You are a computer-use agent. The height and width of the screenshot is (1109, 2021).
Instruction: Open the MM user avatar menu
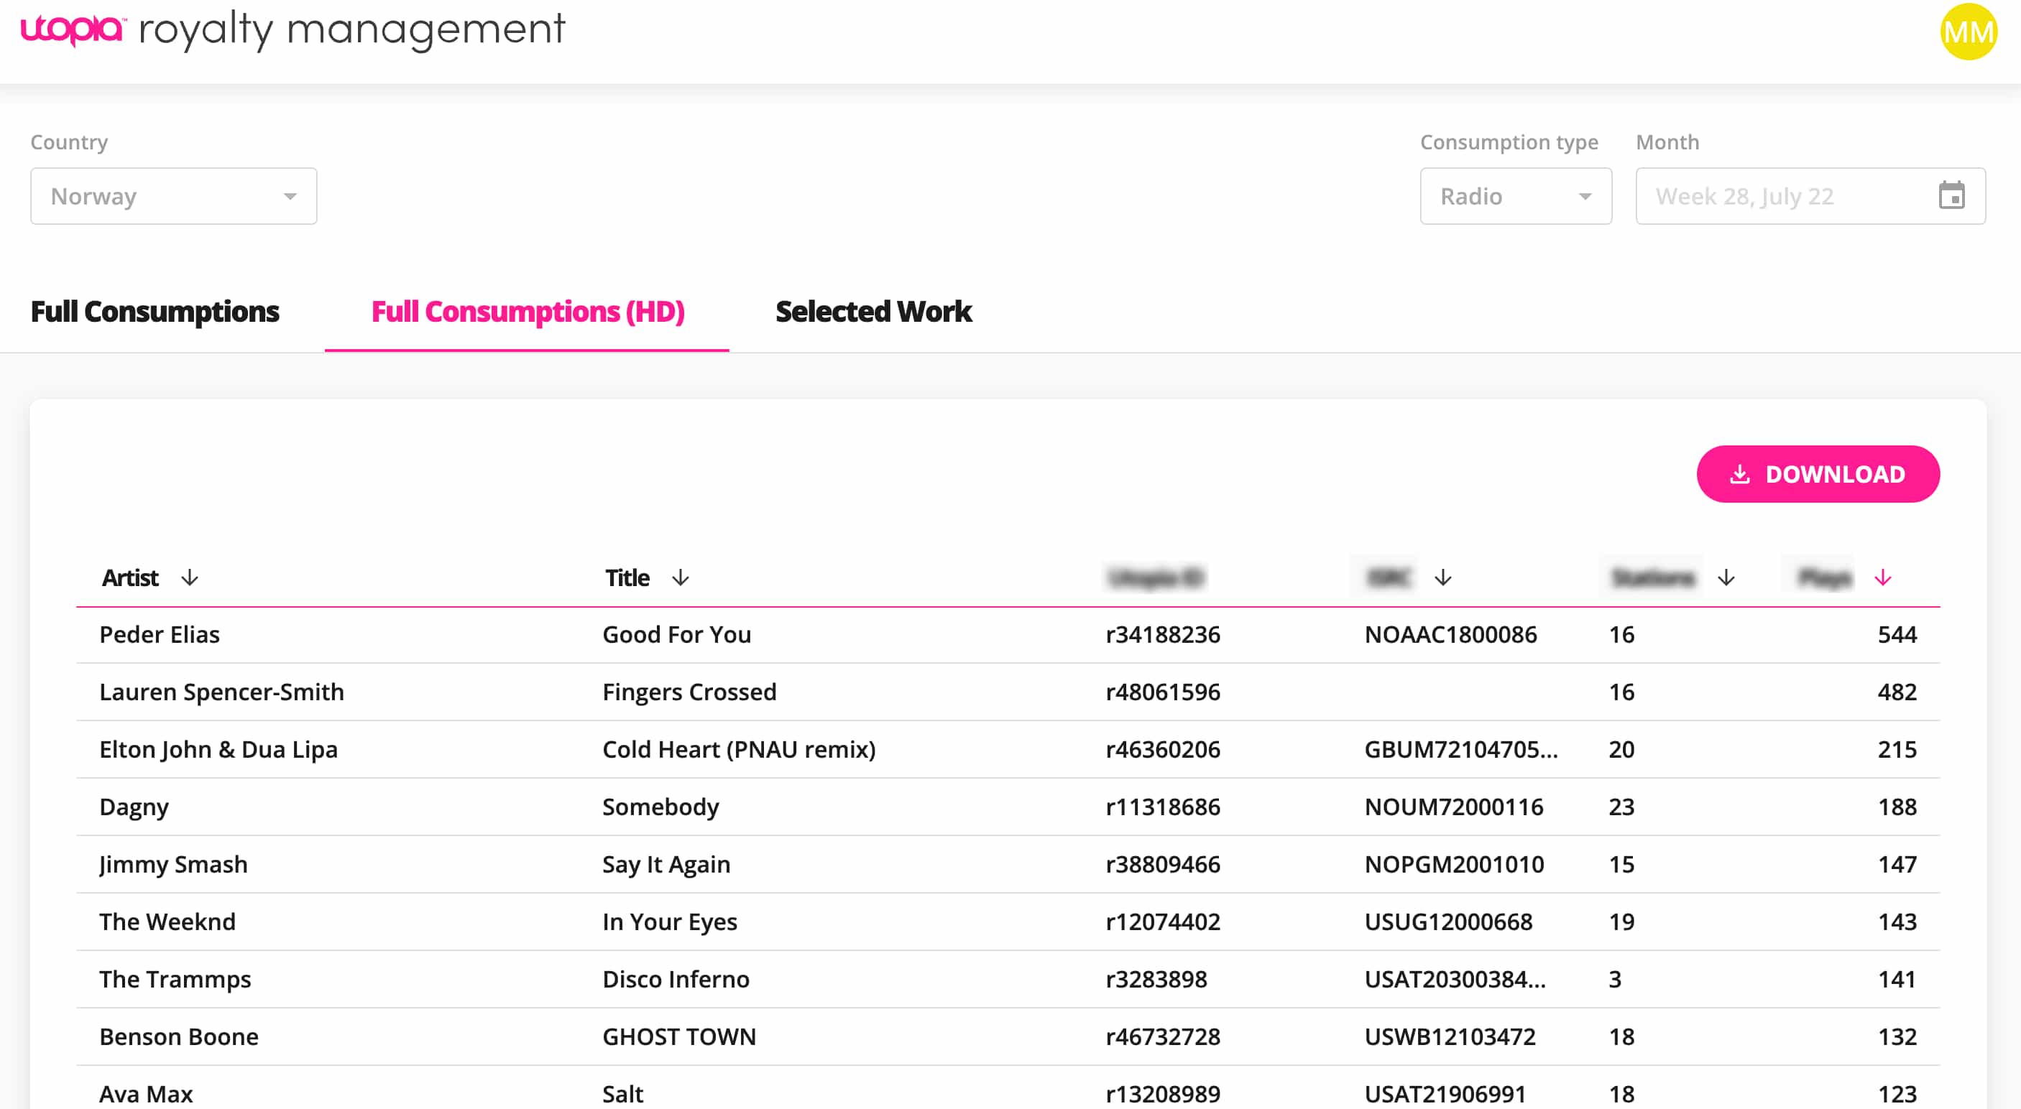(1967, 32)
